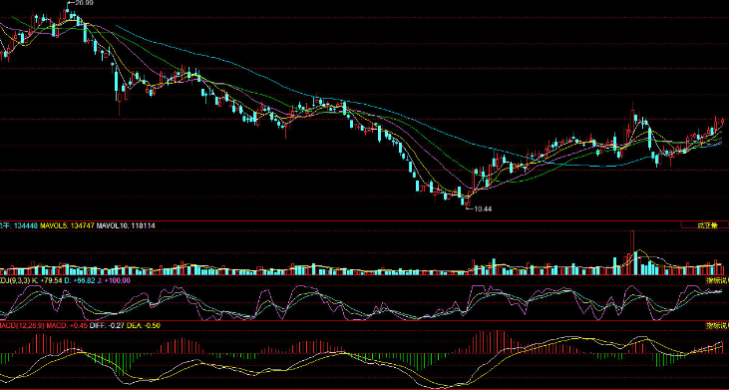Screen dimensions: 729x390
Task: Click the MACD(12,26,9) indicator title
Action: click(21, 325)
